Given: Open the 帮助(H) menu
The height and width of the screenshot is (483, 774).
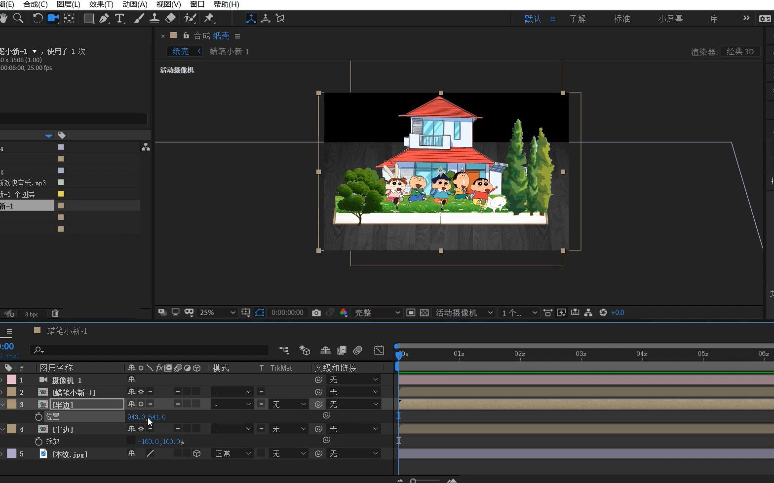Looking at the screenshot, I should click(227, 4).
